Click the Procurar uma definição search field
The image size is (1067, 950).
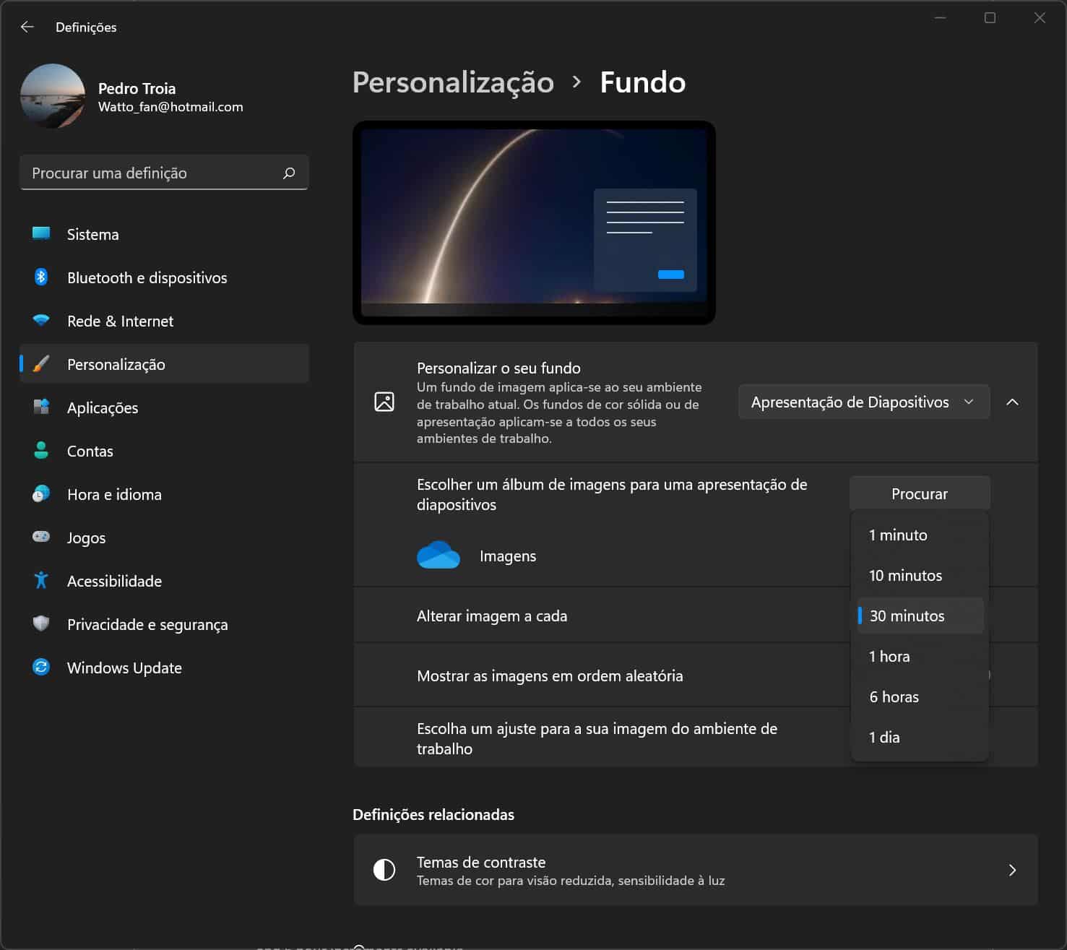coord(164,173)
